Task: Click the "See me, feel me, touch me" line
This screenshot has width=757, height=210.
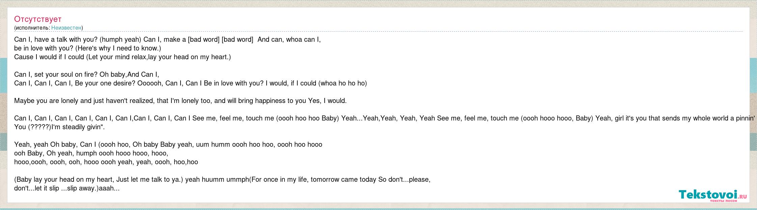Action: 385,118
